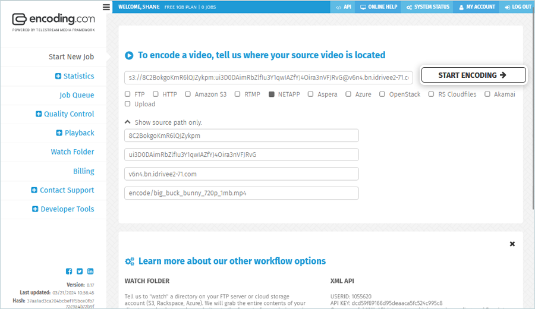535x309 pixels.
Task: Click the API KEY value text
Action: [397, 303]
